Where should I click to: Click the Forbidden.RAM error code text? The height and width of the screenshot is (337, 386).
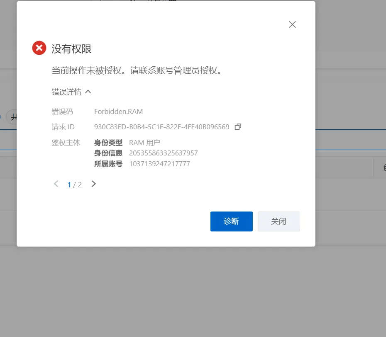(118, 112)
